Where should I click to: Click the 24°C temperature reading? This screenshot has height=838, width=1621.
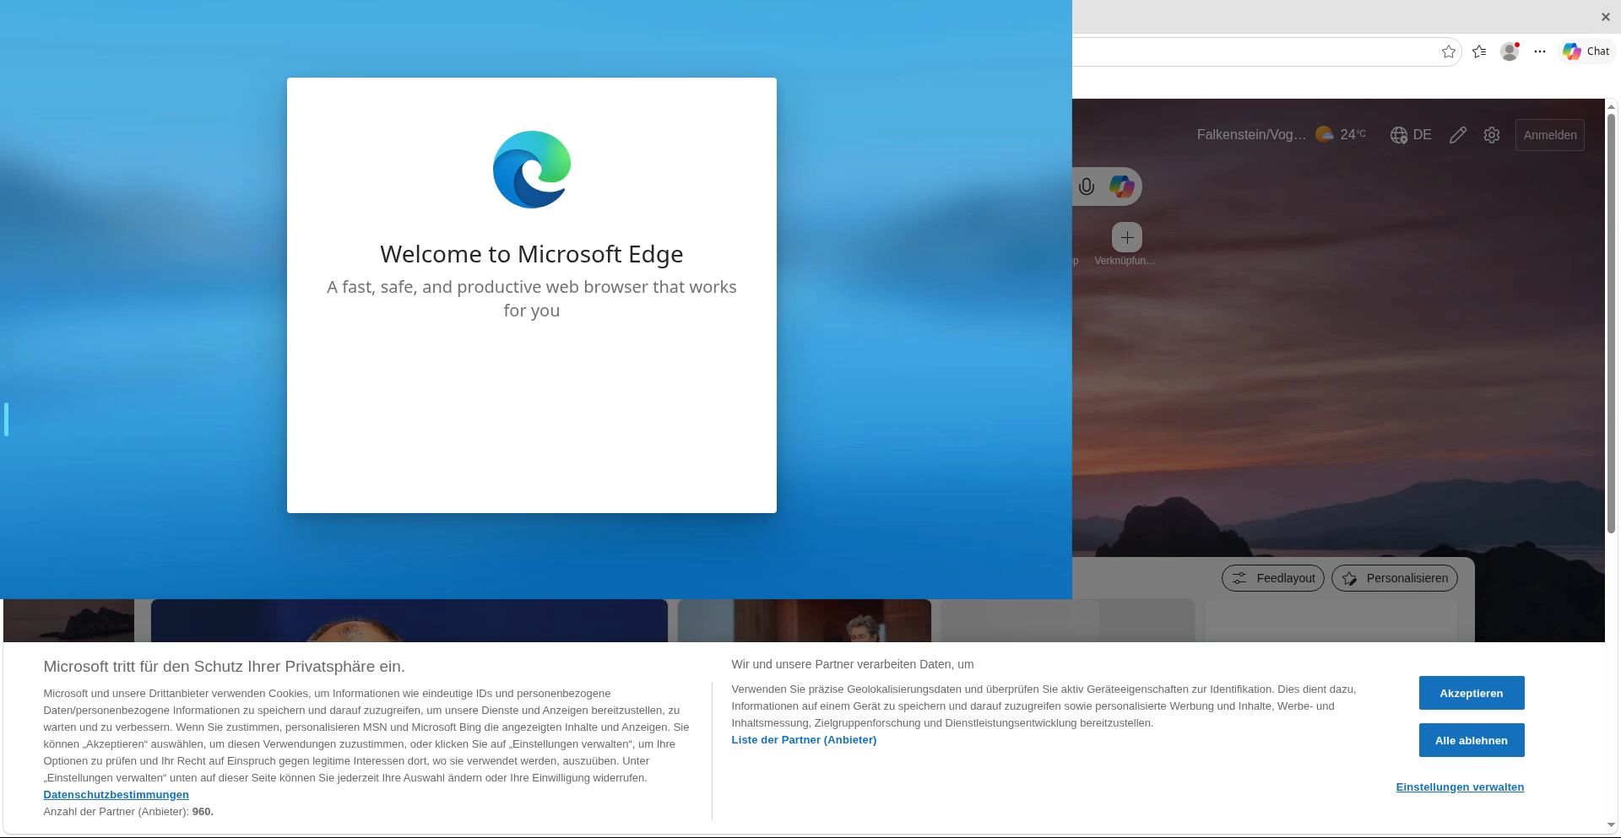1353,134
